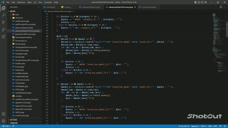Click Ln 32, Col 14 cursor position
Screen dimensions: 228x128
point(184,126)
